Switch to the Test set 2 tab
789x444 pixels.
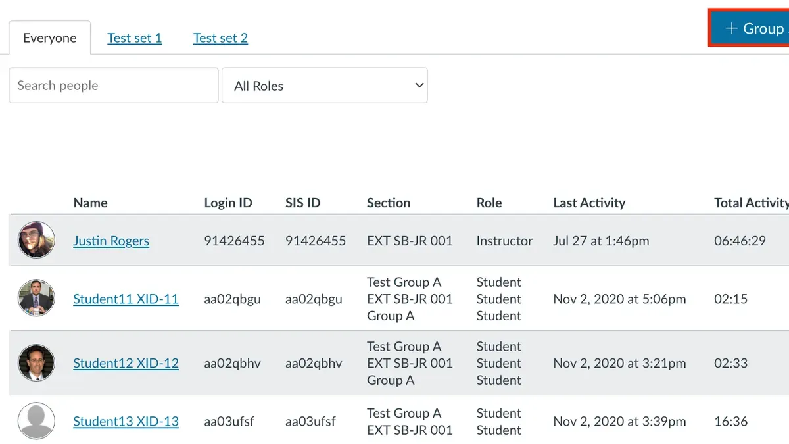coord(220,38)
